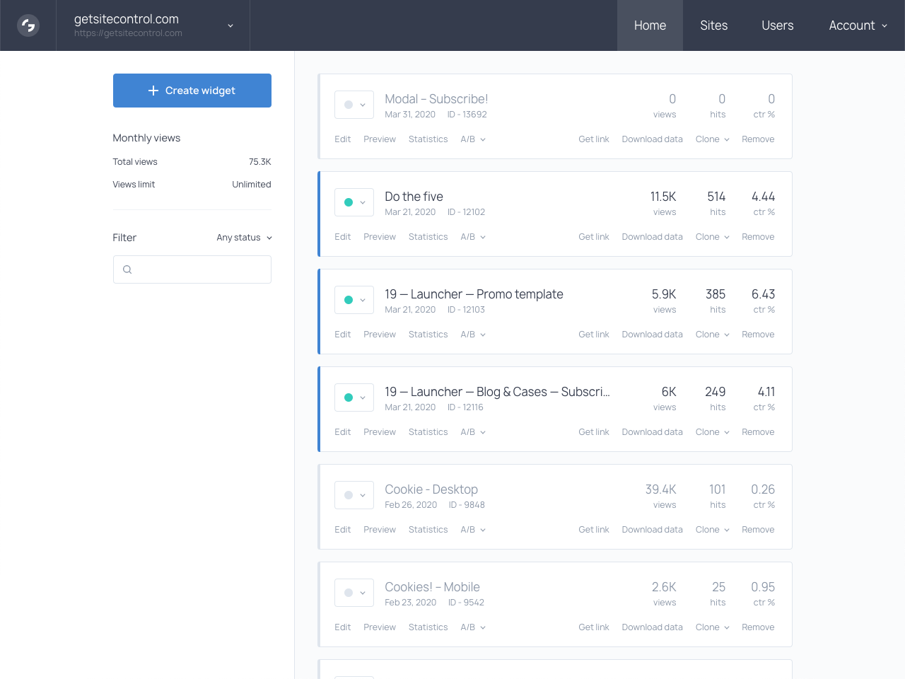Expand Clone options for Promo template widget
This screenshot has height=679, width=905.
(712, 335)
